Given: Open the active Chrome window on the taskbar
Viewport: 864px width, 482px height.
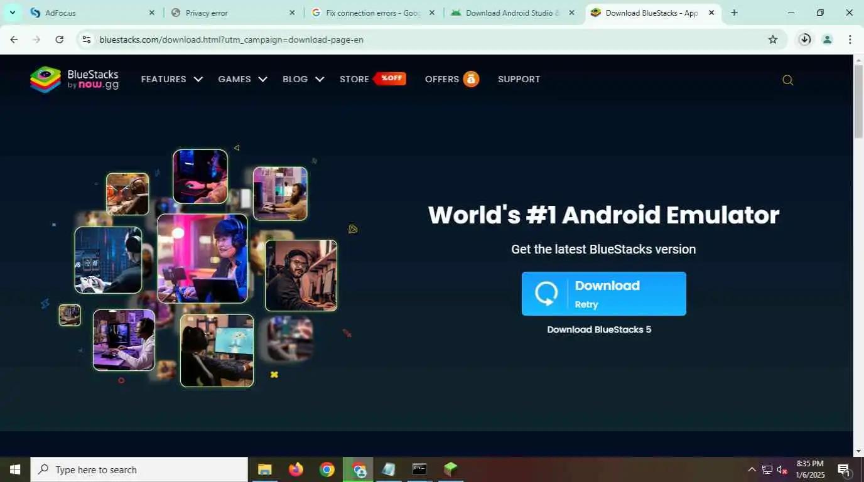Looking at the screenshot, I should [358, 469].
